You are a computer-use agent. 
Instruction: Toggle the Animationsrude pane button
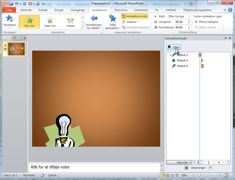tap(134, 16)
